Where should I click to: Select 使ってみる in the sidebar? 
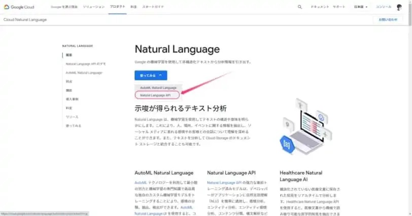73,126
